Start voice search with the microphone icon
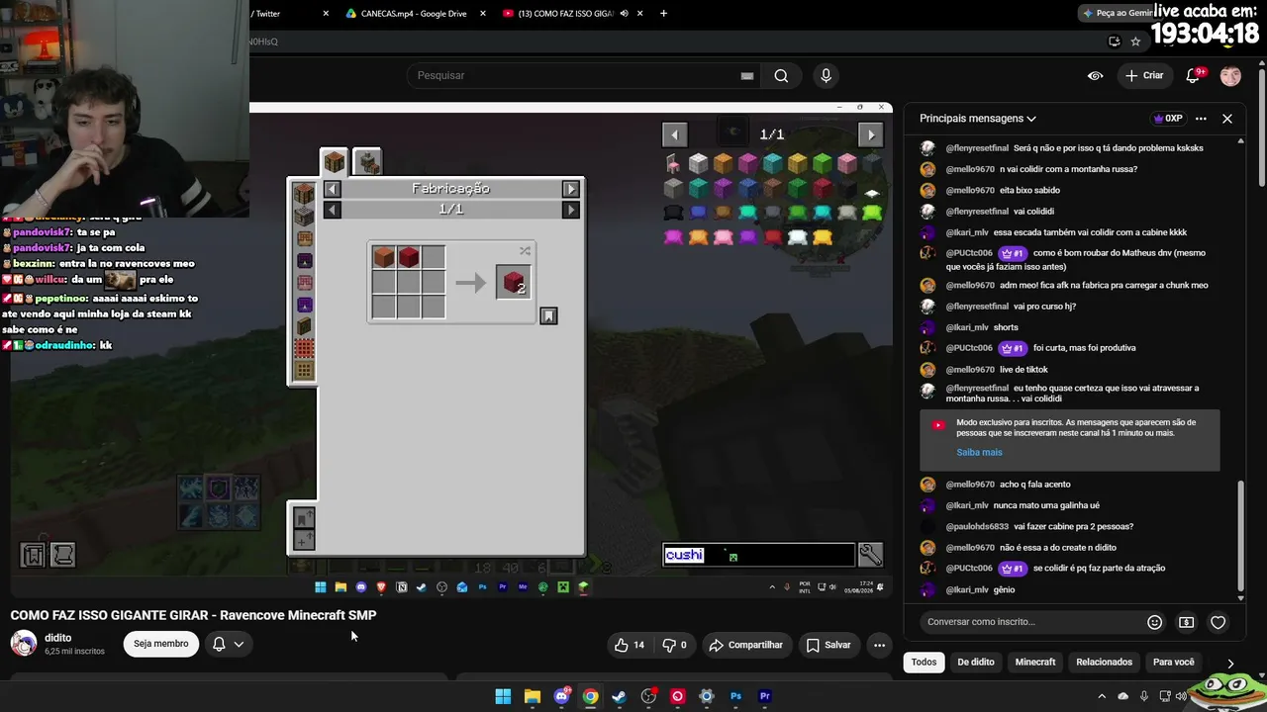 [826, 76]
